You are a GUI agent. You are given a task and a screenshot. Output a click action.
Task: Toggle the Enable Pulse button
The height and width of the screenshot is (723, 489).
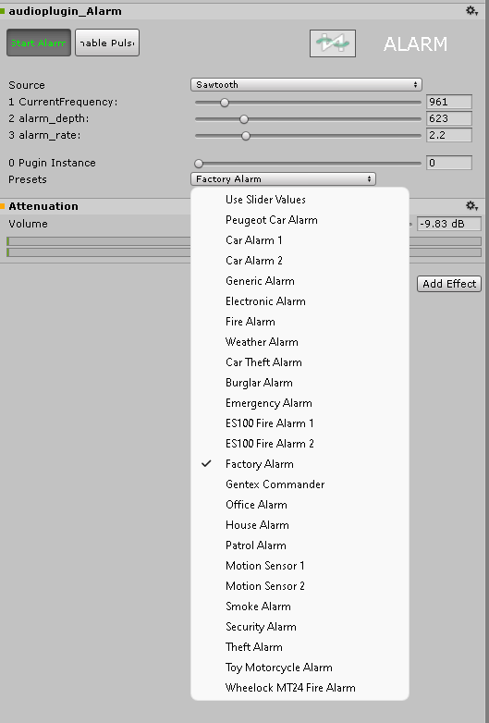click(x=107, y=43)
